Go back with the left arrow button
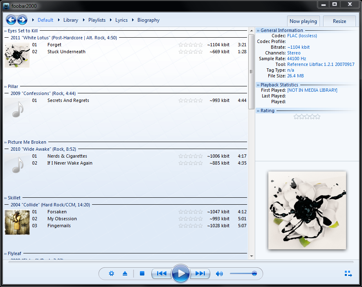This screenshot has height=287, width=362. pos(11,20)
